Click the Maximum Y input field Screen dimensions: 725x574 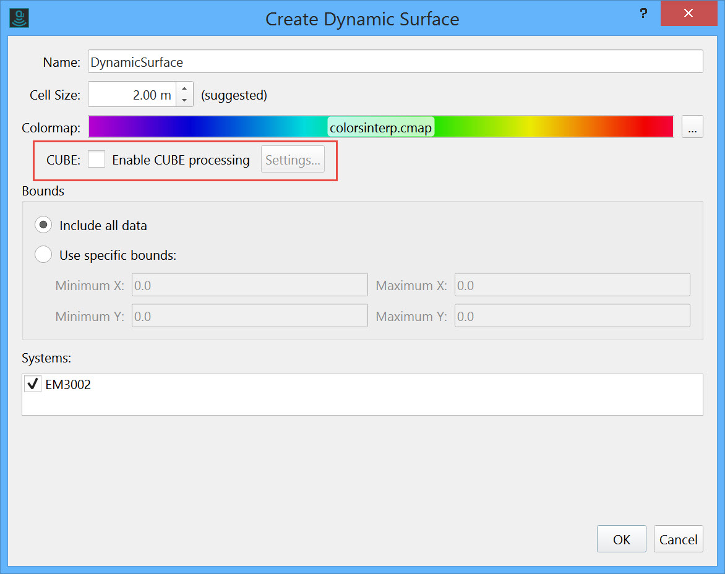[x=572, y=316]
